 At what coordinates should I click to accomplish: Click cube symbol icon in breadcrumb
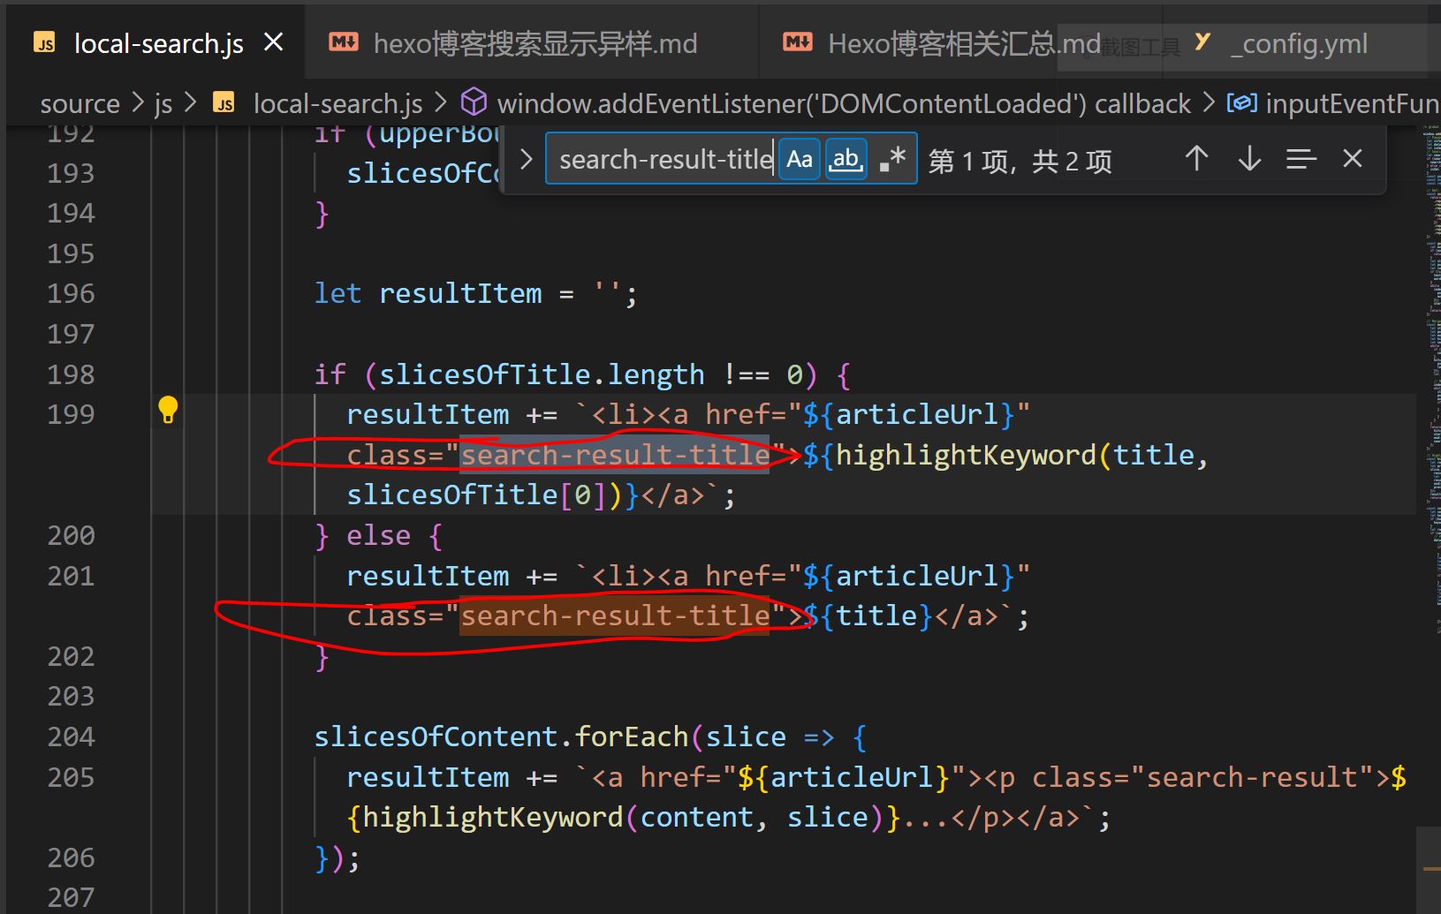pos(474,103)
